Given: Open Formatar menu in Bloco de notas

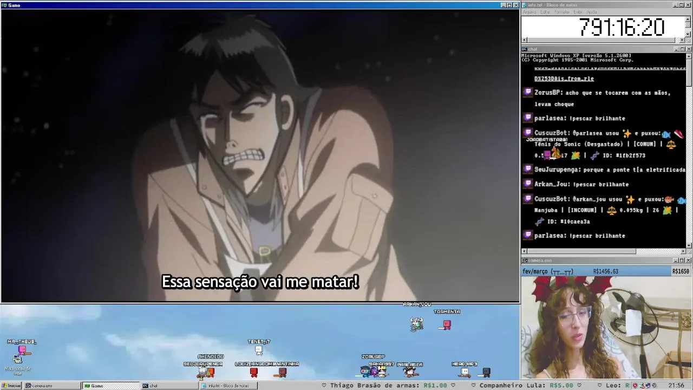Looking at the screenshot, I should click(x=562, y=12).
